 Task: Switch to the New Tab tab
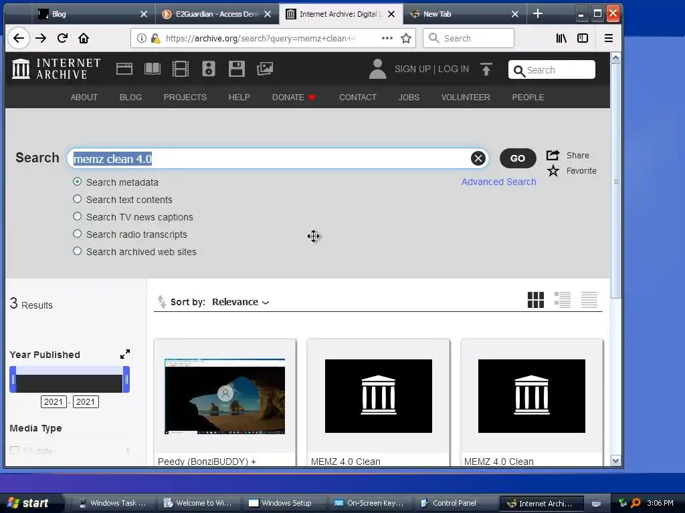(464, 14)
